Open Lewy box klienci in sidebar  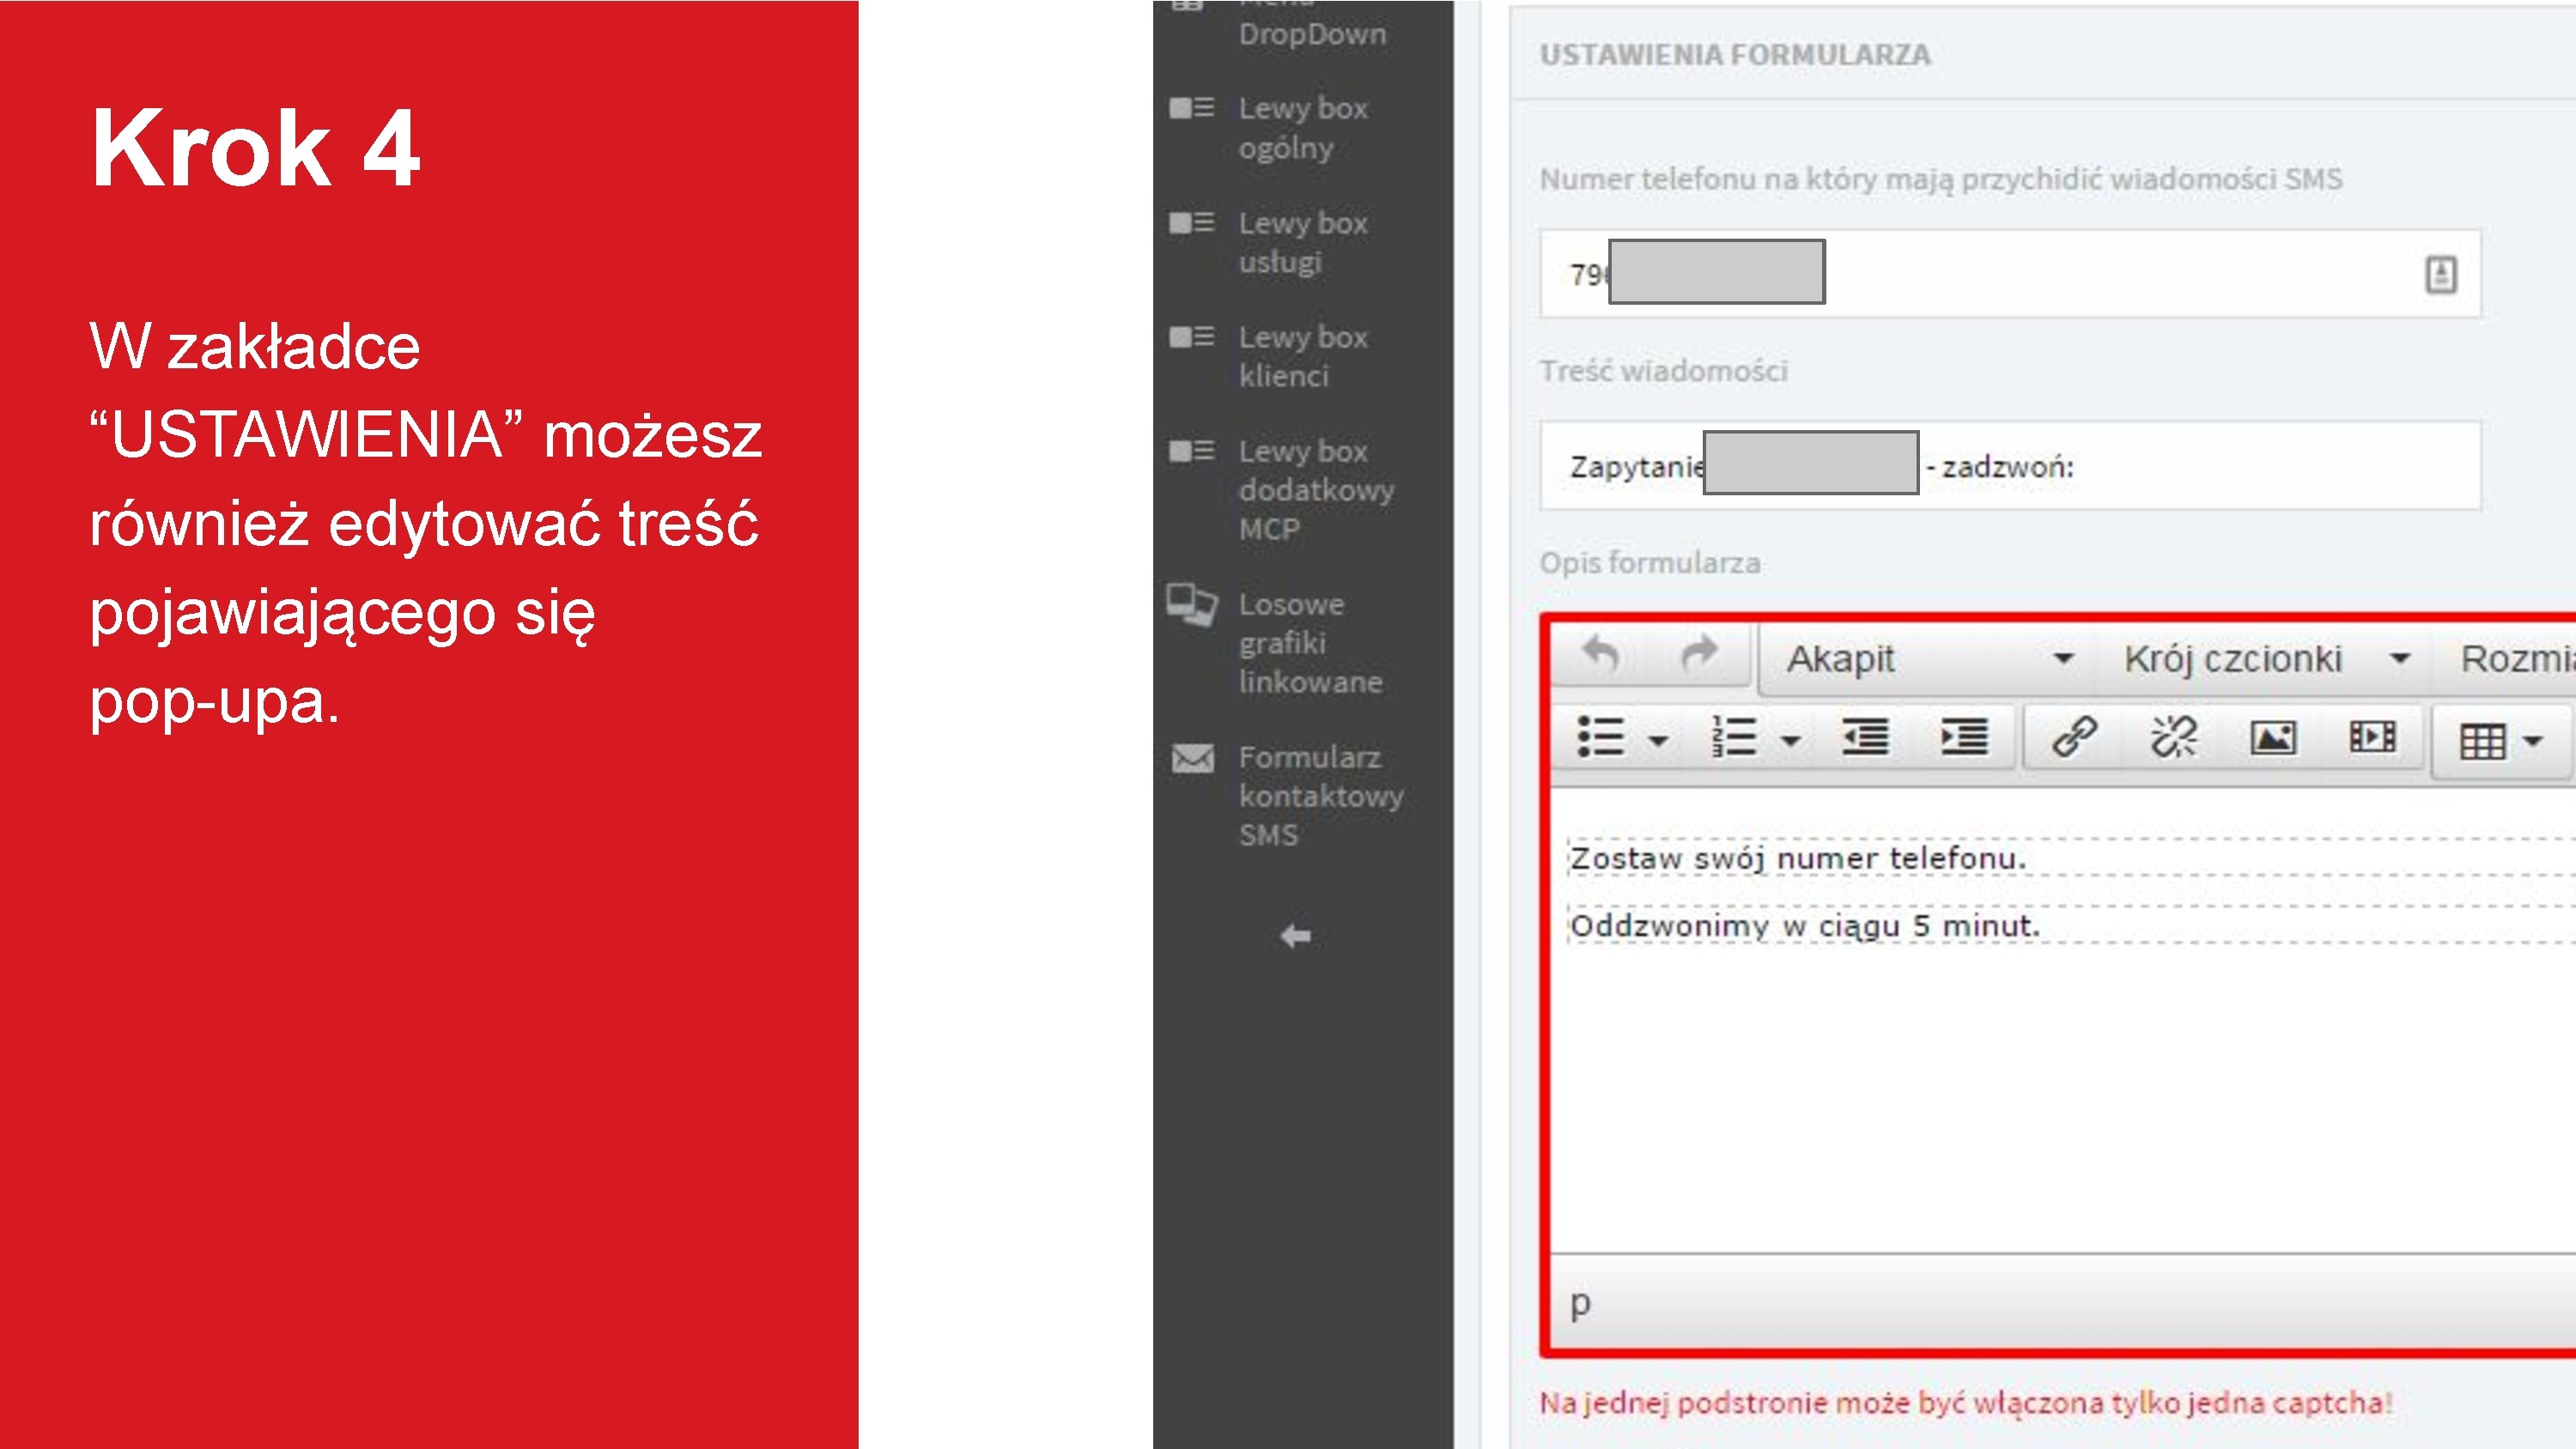pos(1302,356)
